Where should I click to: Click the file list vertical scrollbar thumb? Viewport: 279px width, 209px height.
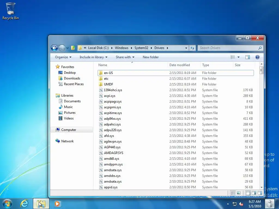click(261, 70)
